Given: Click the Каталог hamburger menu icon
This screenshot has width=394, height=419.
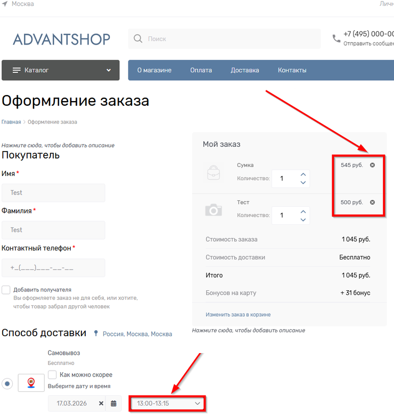Looking at the screenshot, I should 17,70.
